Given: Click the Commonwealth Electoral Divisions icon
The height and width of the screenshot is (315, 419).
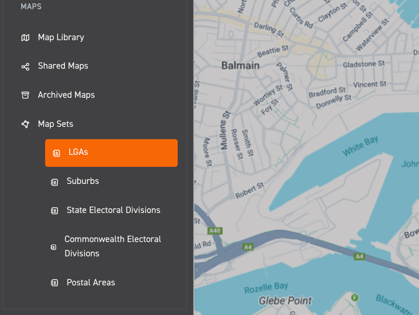Looking at the screenshot, I should point(53,247).
